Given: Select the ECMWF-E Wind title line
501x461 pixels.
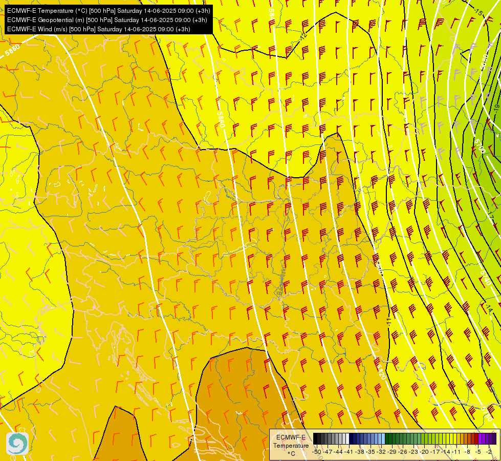Looking at the screenshot, I should [x=99, y=29].
